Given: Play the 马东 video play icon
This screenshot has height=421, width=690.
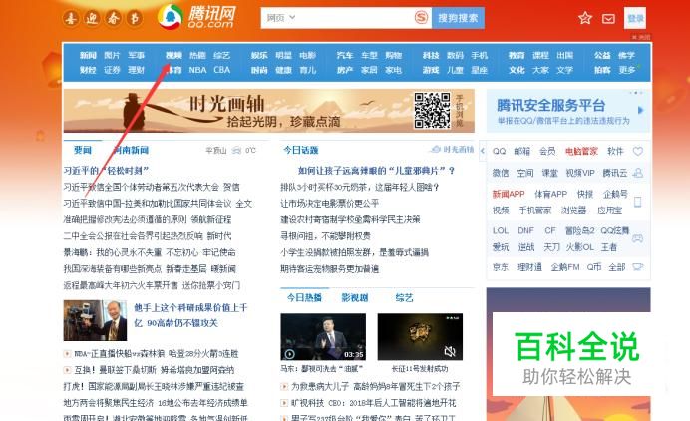Looking at the screenshot, I should (289, 354).
